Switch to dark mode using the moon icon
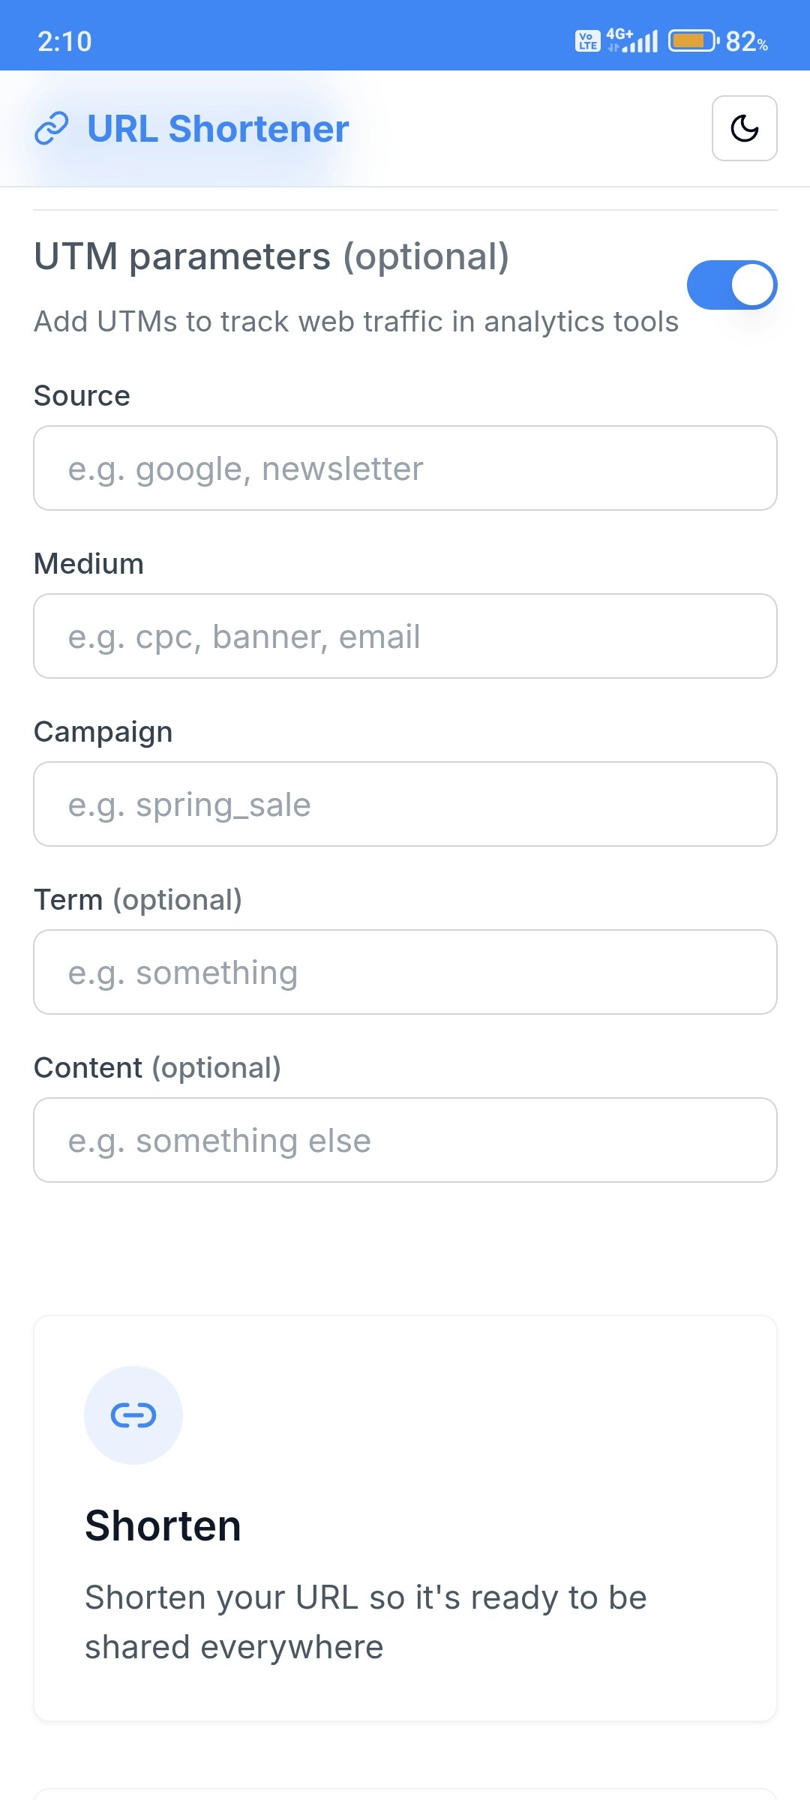The height and width of the screenshot is (1800, 810). click(744, 128)
